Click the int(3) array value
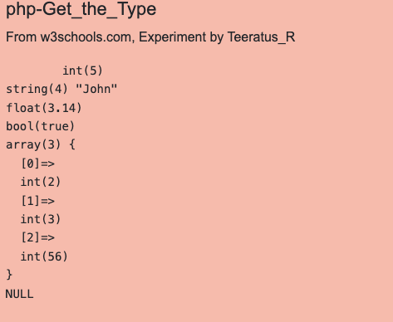 [x=41, y=219]
